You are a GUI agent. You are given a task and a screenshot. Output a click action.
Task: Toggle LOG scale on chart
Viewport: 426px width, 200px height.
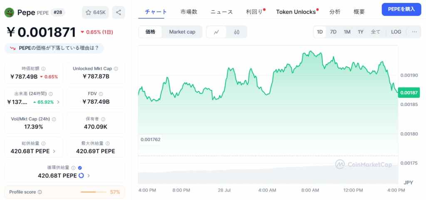point(396,32)
